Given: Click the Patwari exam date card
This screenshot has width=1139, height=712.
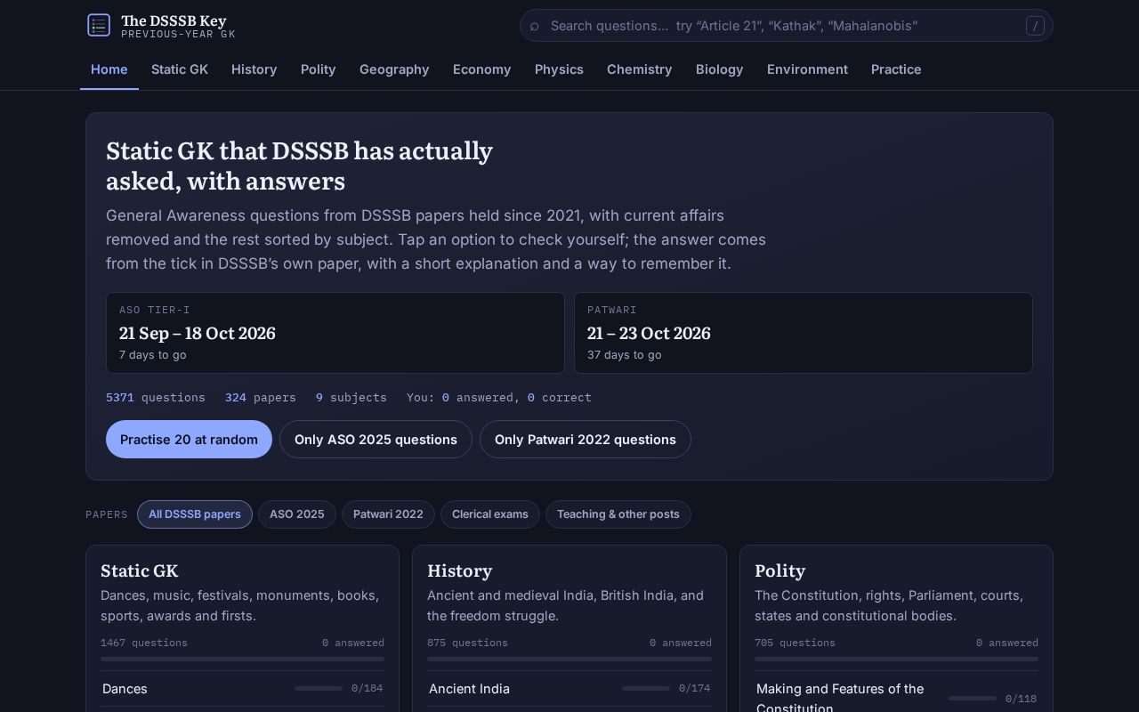Looking at the screenshot, I should click(804, 333).
